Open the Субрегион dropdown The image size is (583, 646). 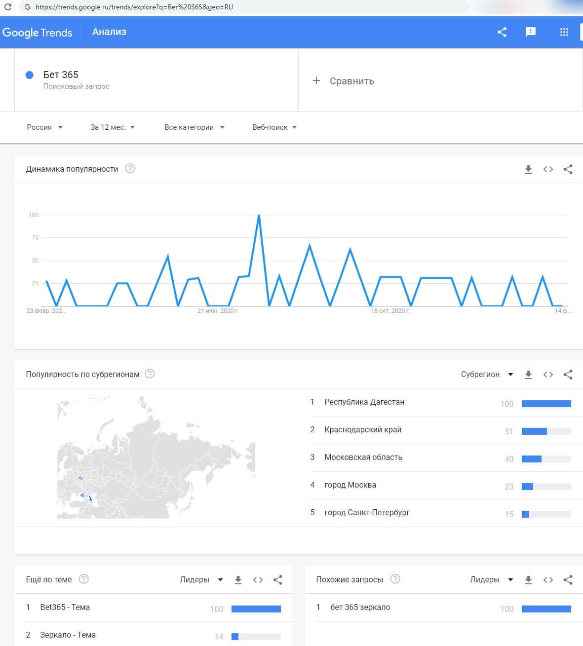point(487,375)
